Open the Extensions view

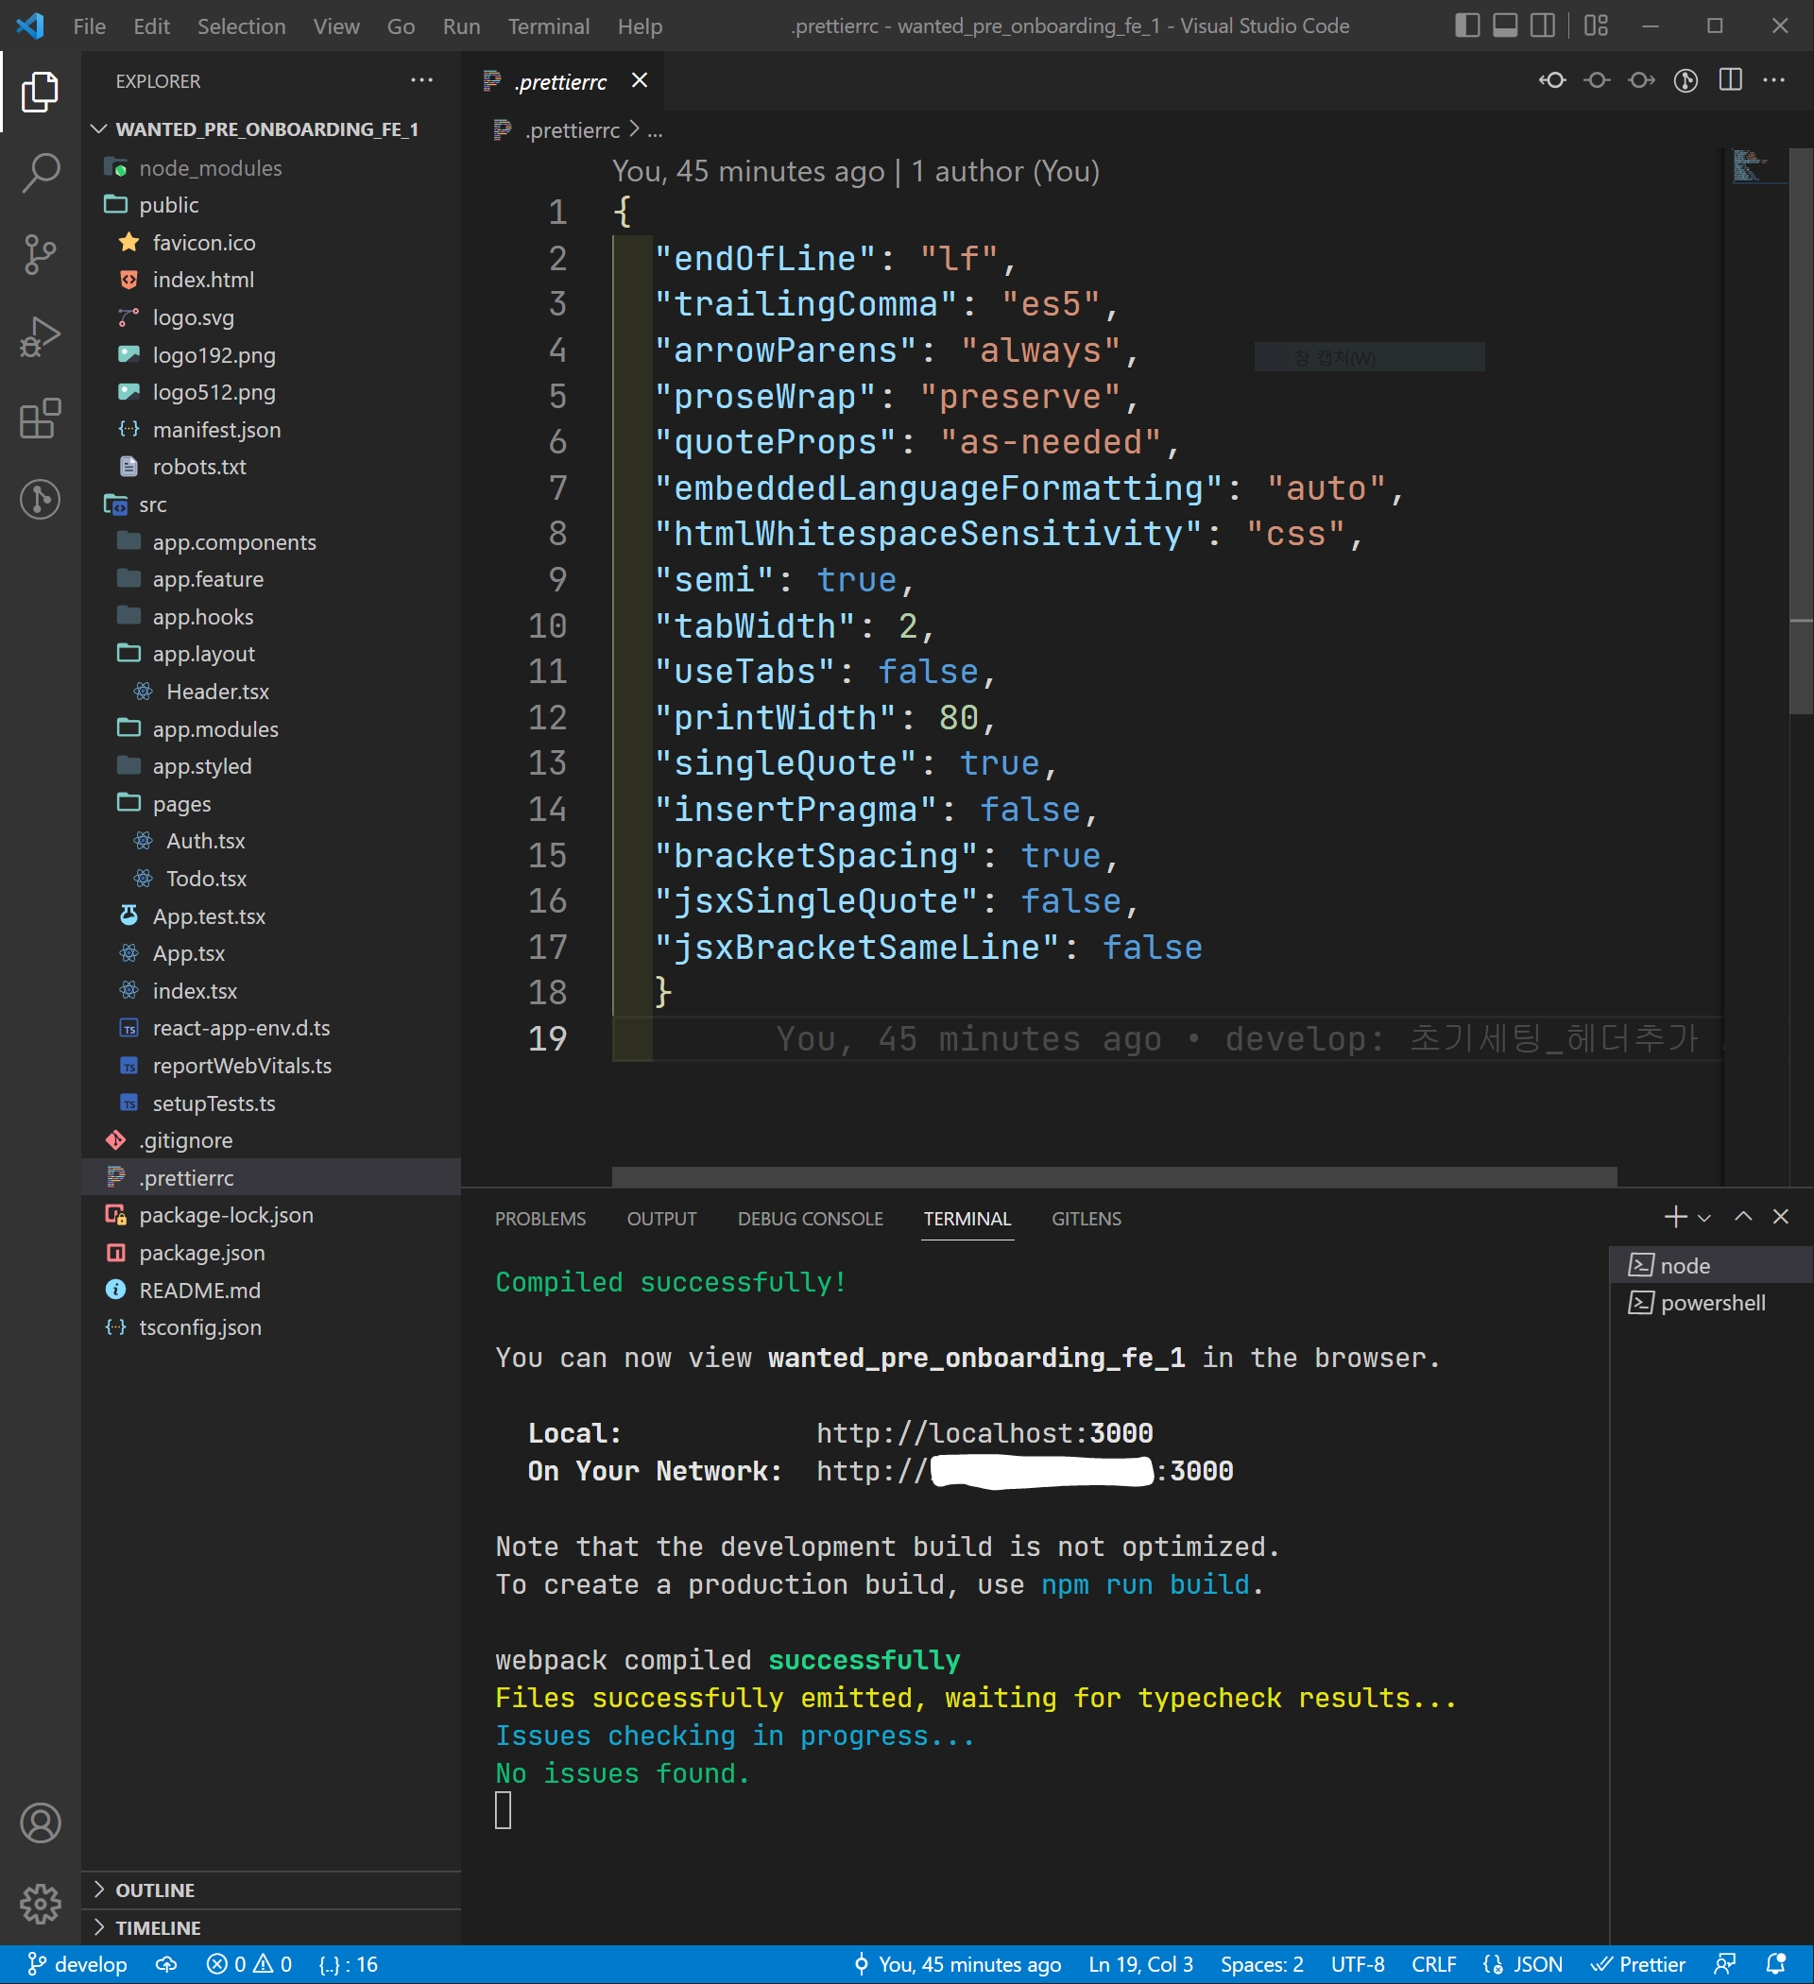click(41, 419)
